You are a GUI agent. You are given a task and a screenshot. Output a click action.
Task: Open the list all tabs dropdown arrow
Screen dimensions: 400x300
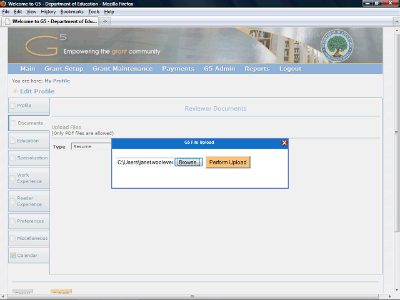(x=397, y=21)
